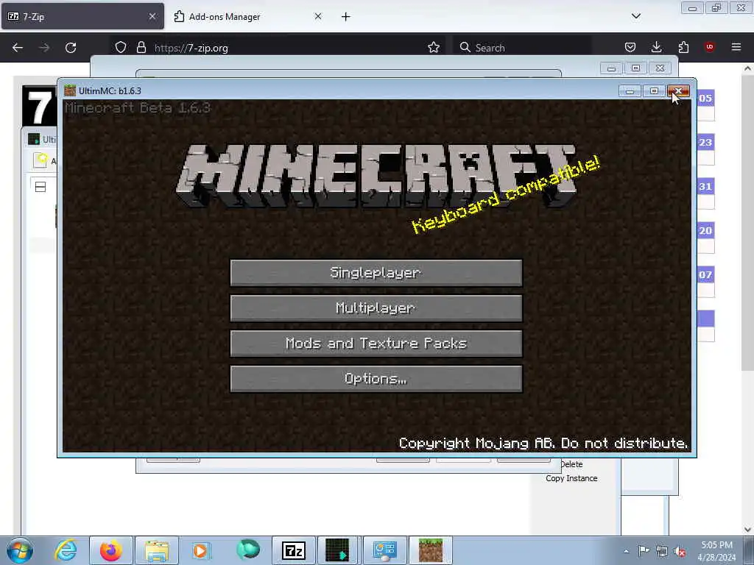Open Firefox application menu
This screenshot has width=754, height=565.
click(736, 47)
